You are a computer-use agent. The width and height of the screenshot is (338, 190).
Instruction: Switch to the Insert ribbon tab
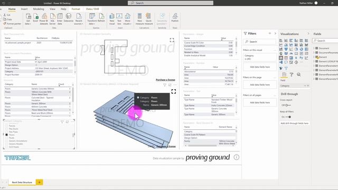pos(24,9)
